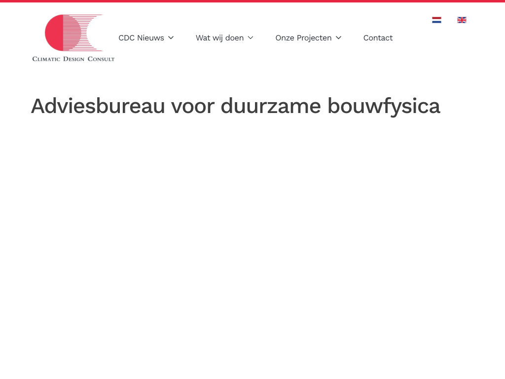Click the word 'Consult' in the logo
Screen dimensions: 505x379
101,59
